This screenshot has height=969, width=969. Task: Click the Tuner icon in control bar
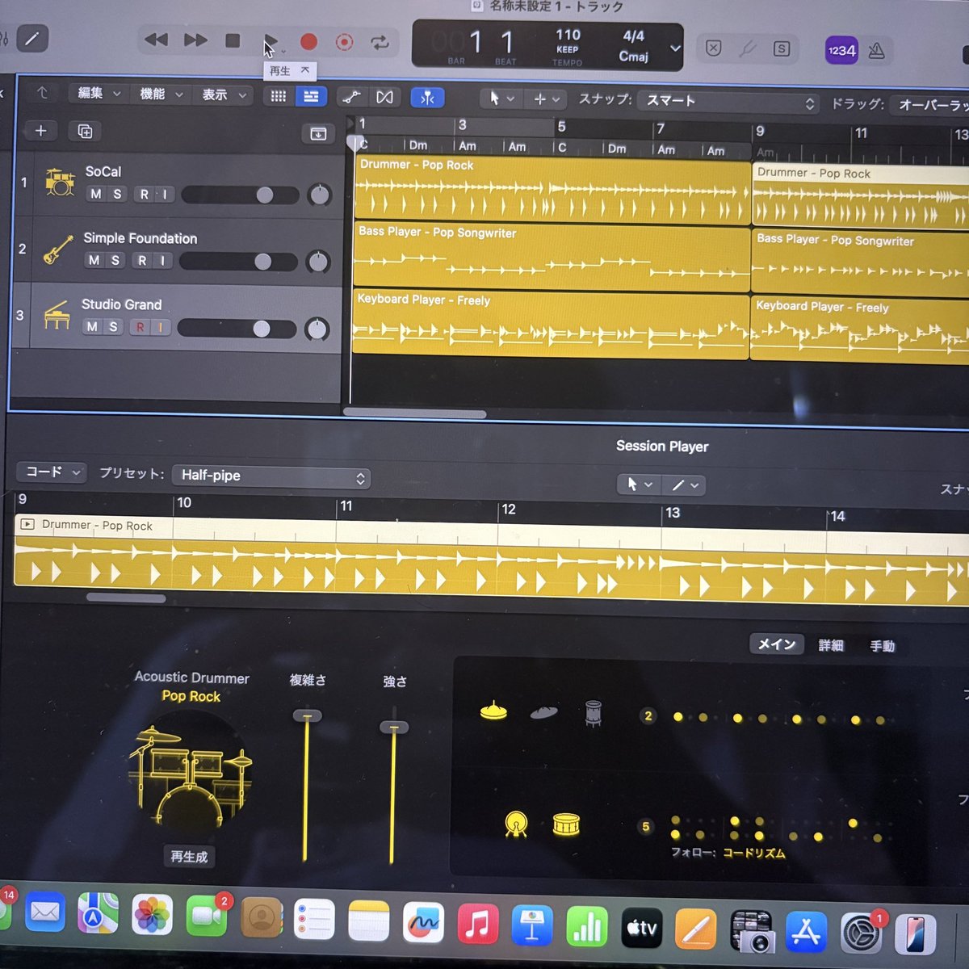748,48
